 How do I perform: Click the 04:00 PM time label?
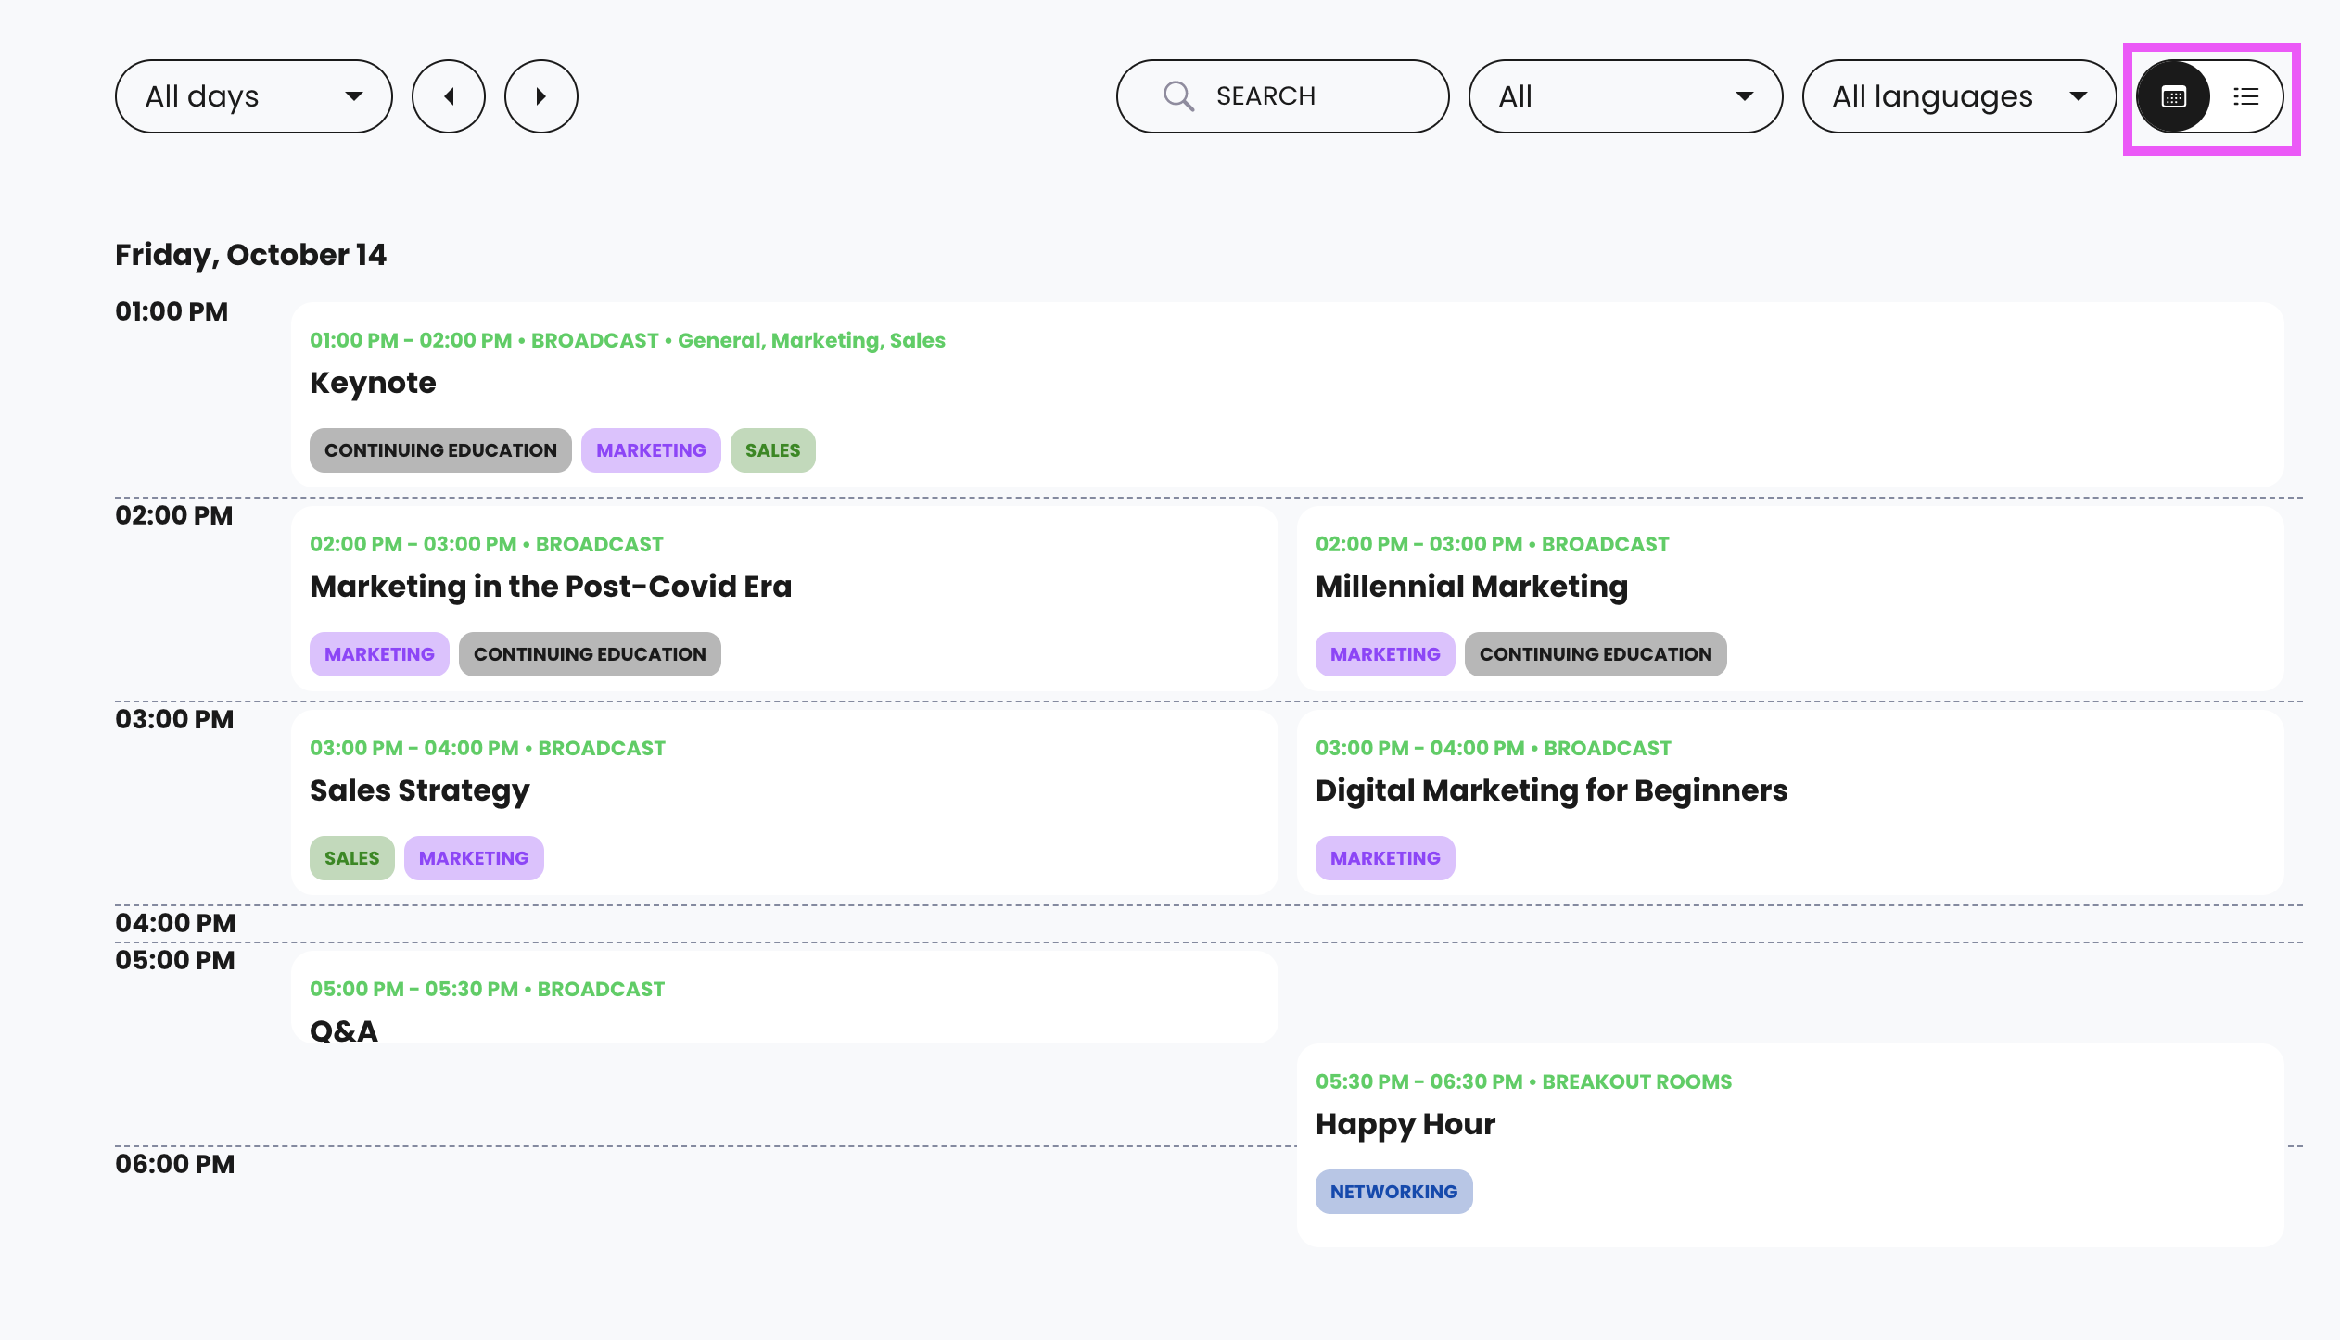(175, 923)
